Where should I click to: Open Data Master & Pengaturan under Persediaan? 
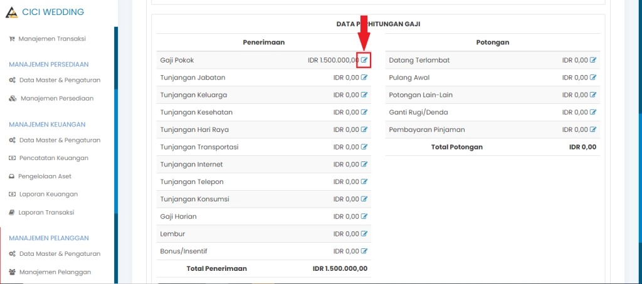click(x=55, y=80)
